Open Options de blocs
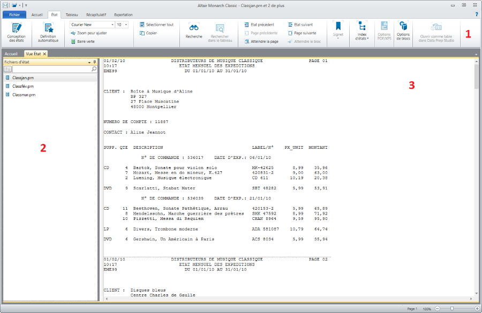The width and height of the screenshot is (482, 313). coord(403,32)
